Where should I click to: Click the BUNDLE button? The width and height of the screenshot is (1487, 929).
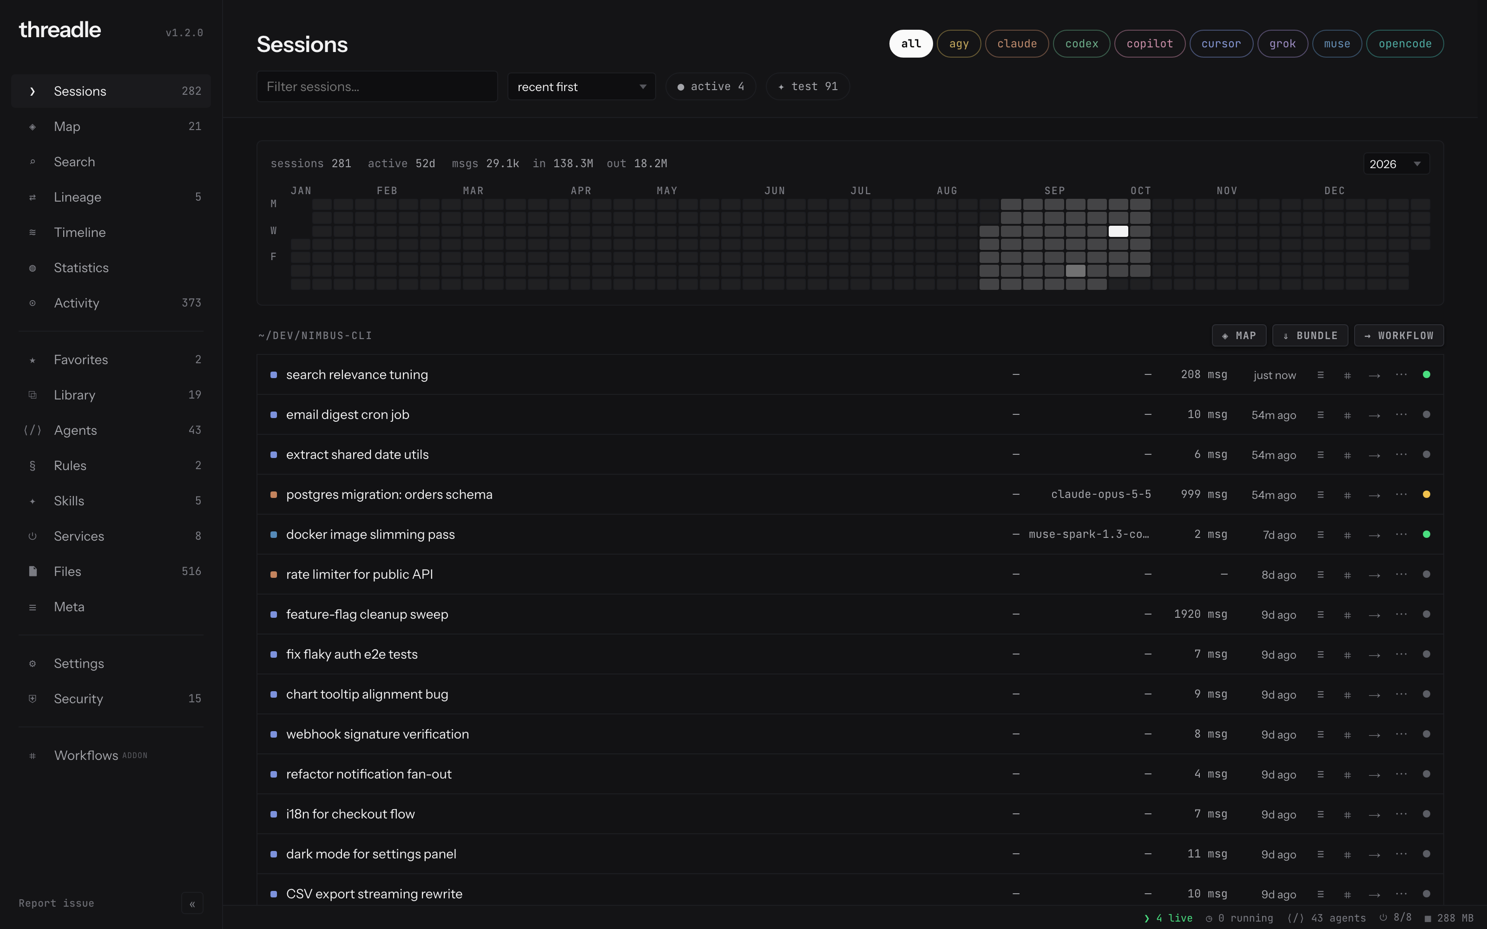pyautogui.click(x=1310, y=335)
